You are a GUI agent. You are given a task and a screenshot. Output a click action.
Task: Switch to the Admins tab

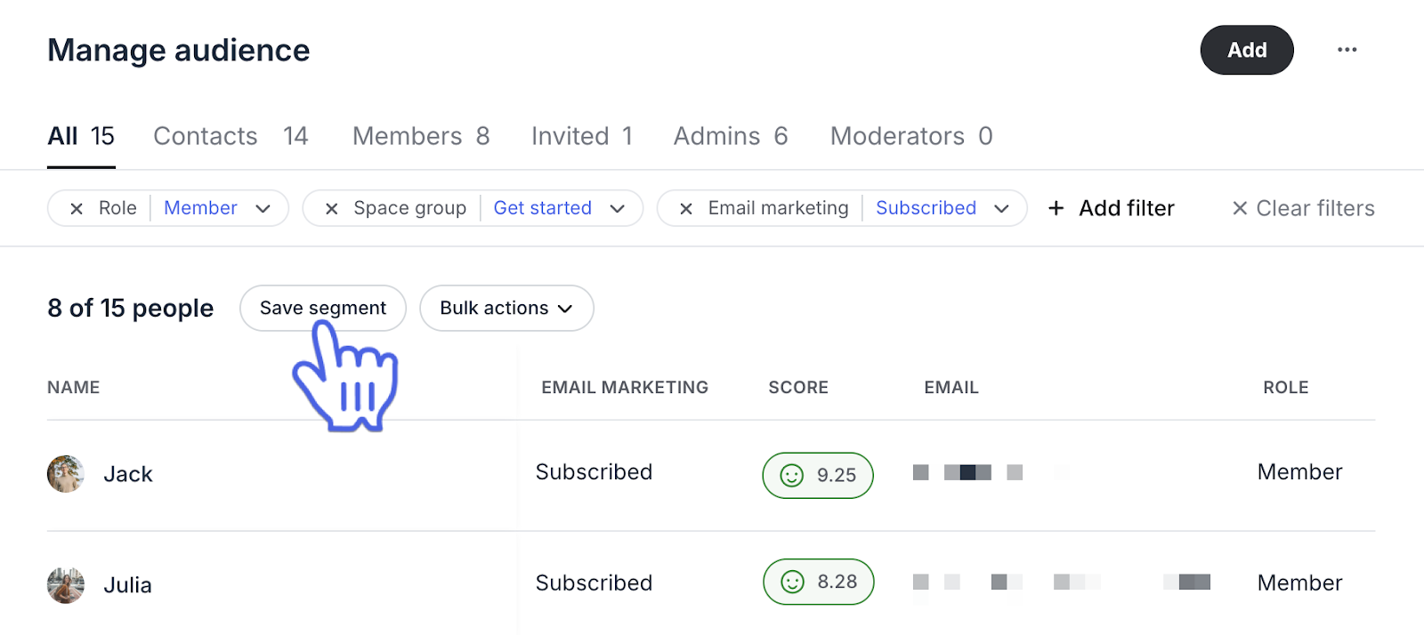(x=731, y=136)
